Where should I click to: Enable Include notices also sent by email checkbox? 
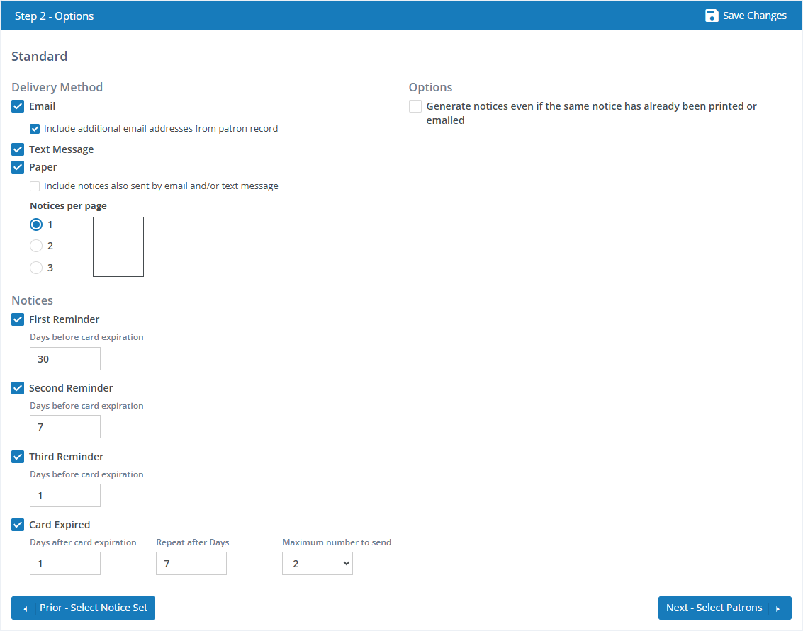(x=35, y=186)
